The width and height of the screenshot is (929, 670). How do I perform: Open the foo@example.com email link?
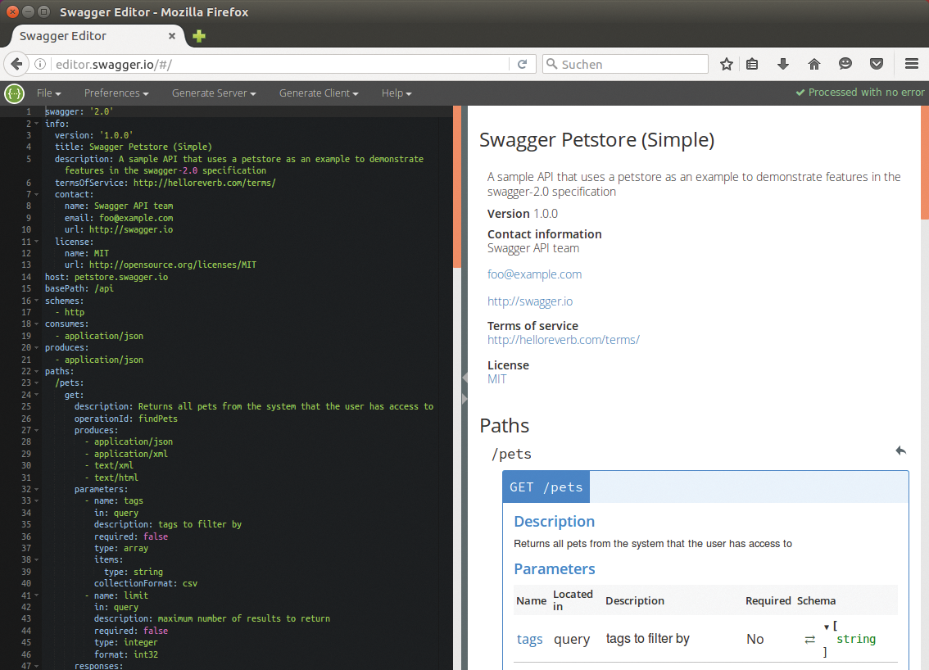coord(534,274)
